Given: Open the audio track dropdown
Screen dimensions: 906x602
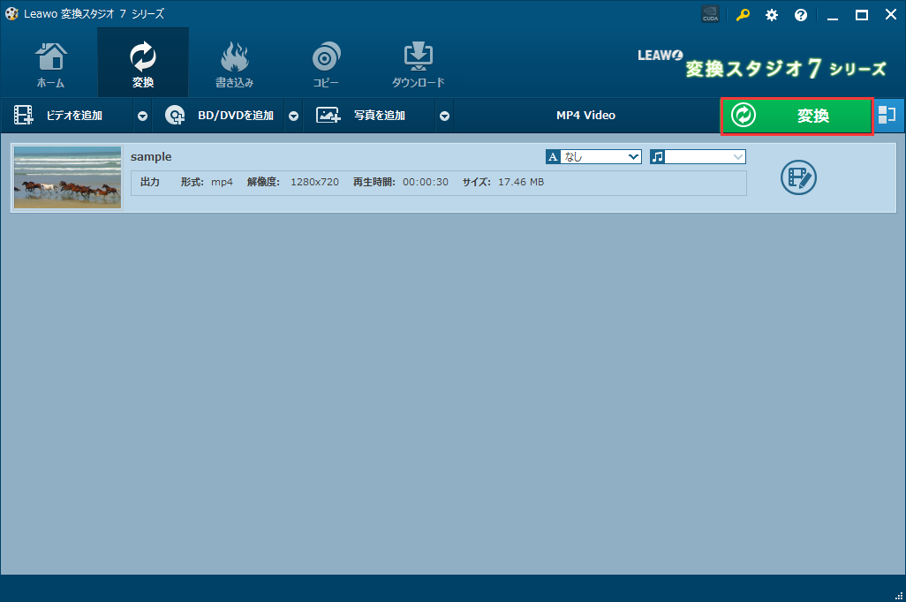Looking at the screenshot, I should tap(697, 156).
